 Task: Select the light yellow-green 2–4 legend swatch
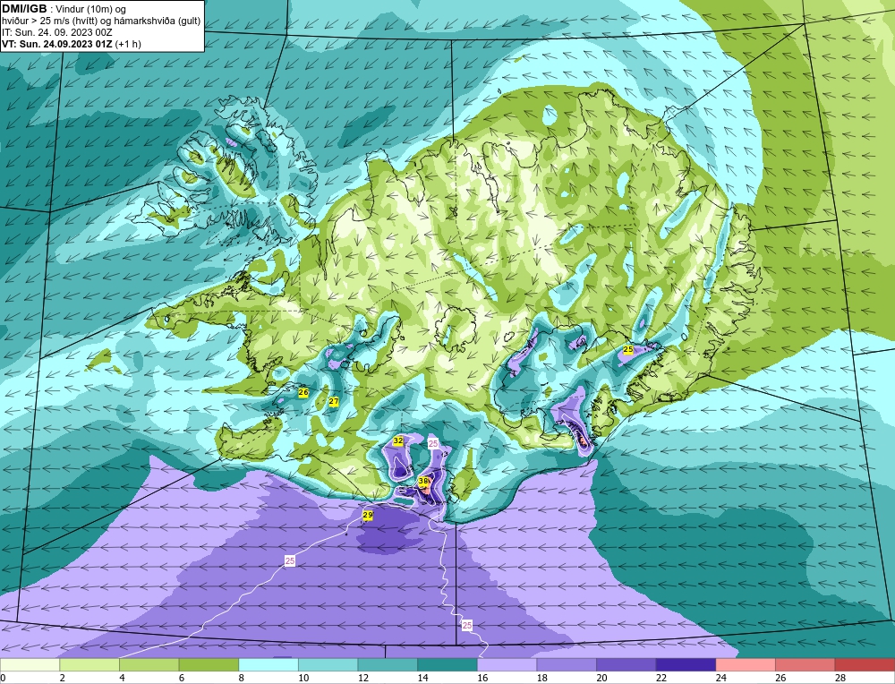[89, 665]
